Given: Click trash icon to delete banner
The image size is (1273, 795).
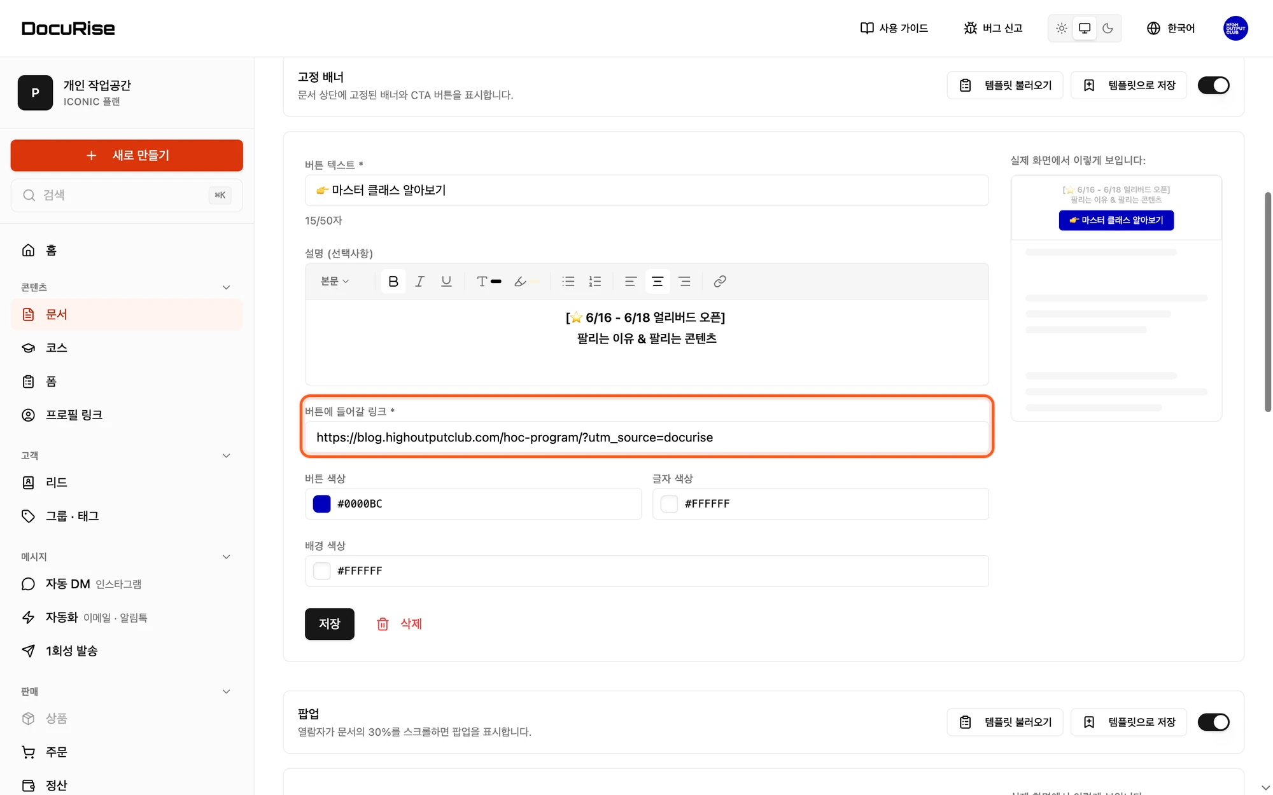Looking at the screenshot, I should [x=383, y=624].
